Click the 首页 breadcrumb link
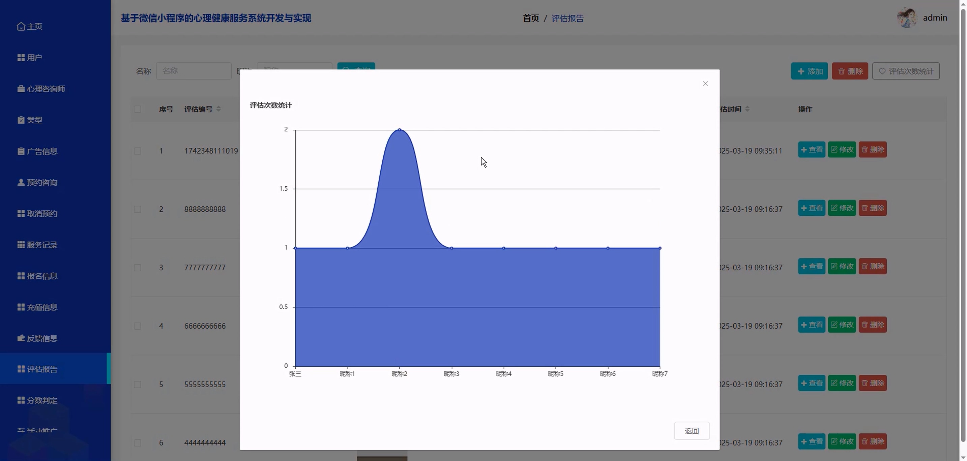Screen dimensions: 967x461 [x=530, y=19]
